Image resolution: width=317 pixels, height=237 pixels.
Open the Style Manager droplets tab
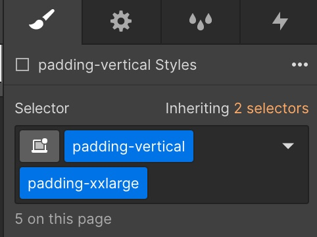[201, 22]
